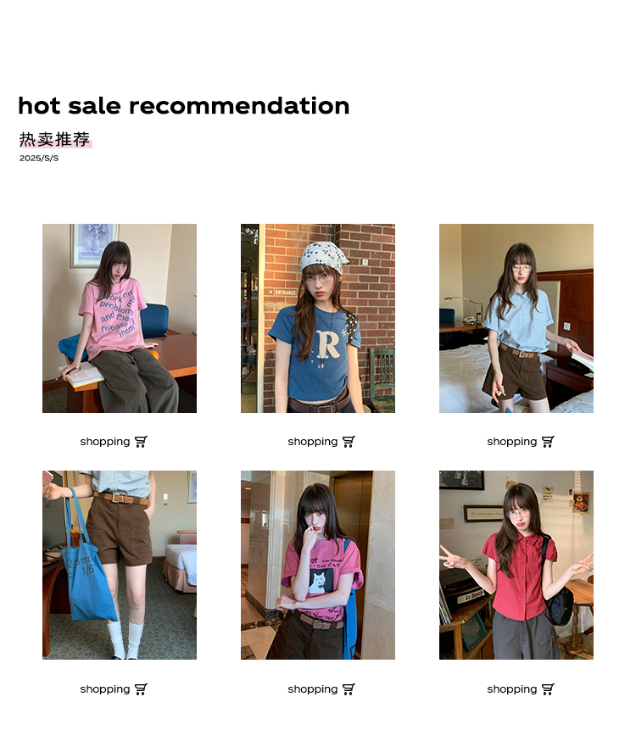Image resolution: width=636 pixels, height=747 pixels.
Task: Open the blue R t-shirt photo
Action: (318, 318)
